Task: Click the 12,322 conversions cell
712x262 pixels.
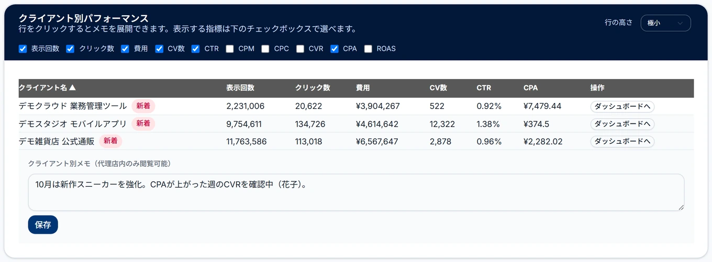Action: 442,124
